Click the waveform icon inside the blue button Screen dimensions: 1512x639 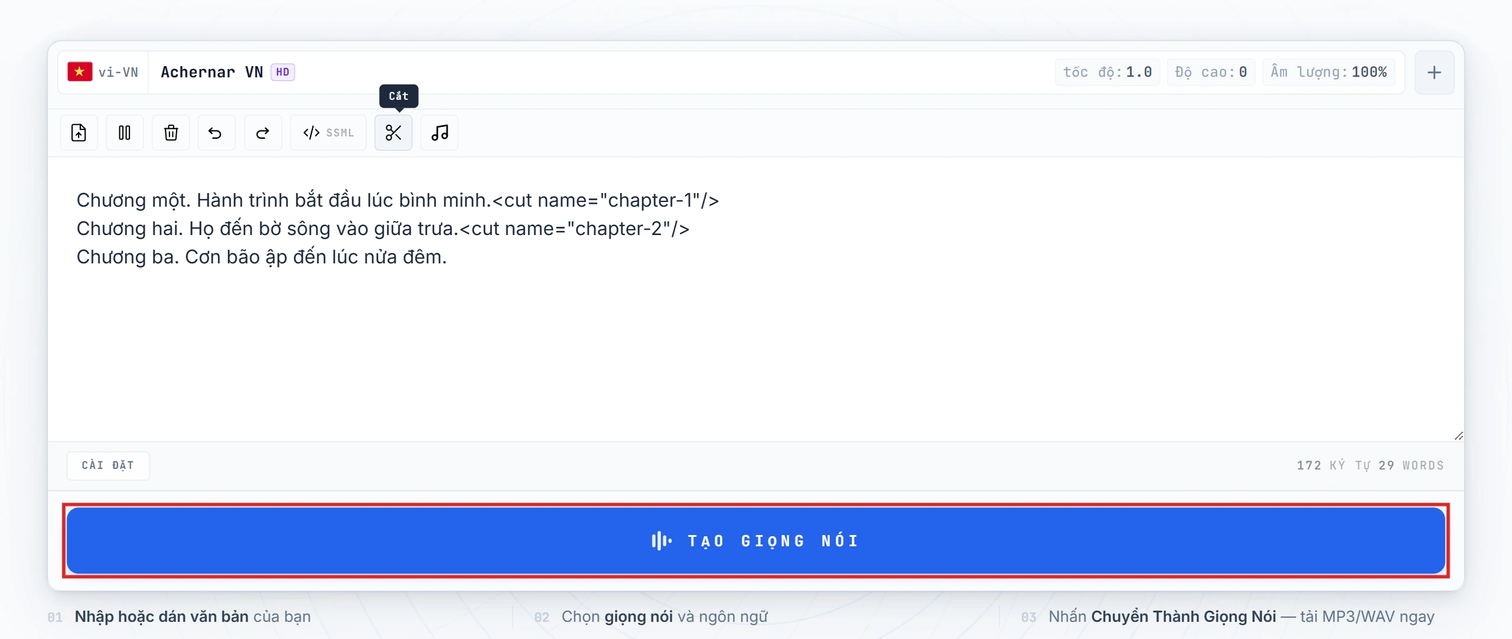pos(660,540)
